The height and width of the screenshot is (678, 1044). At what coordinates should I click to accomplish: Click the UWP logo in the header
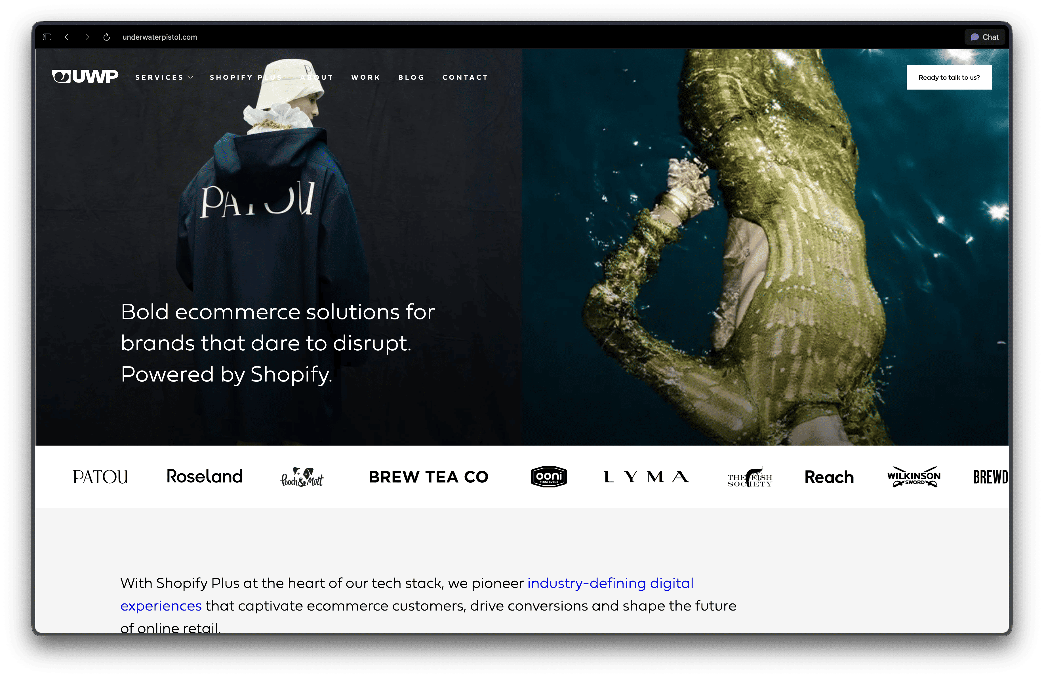coord(85,76)
